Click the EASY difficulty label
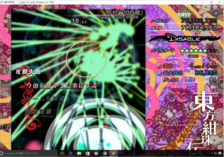224x157 pixels. point(184,15)
